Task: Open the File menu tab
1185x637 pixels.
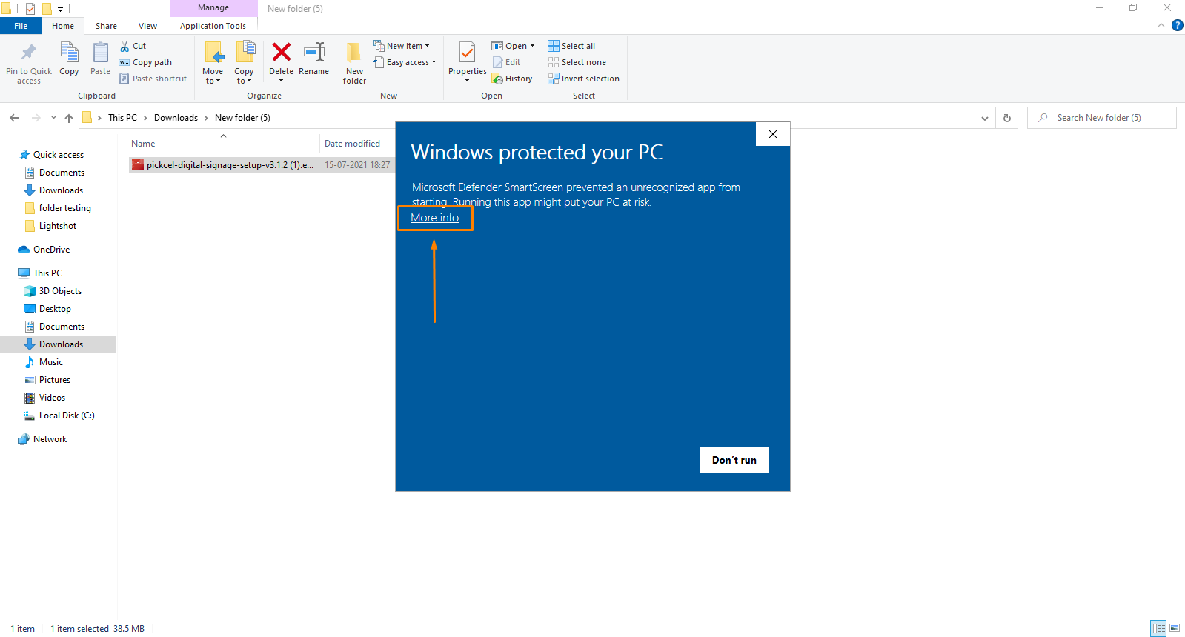Action: 21,26
